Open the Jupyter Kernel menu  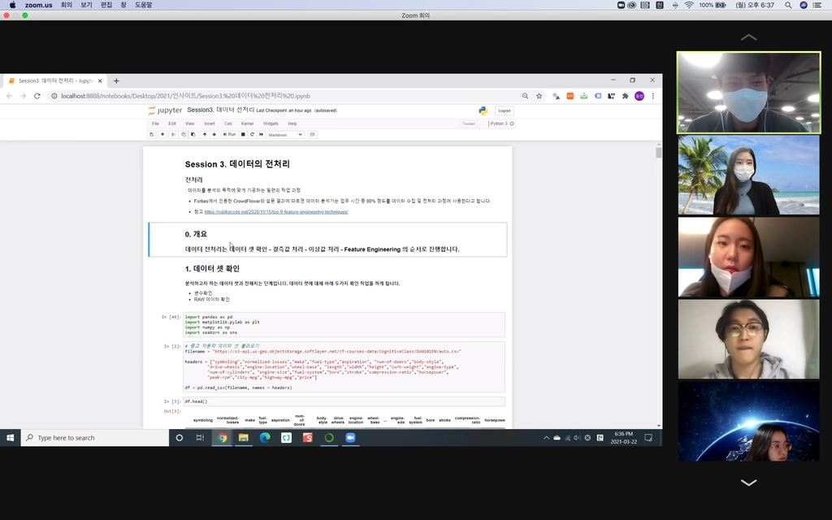click(x=247, y=123)
